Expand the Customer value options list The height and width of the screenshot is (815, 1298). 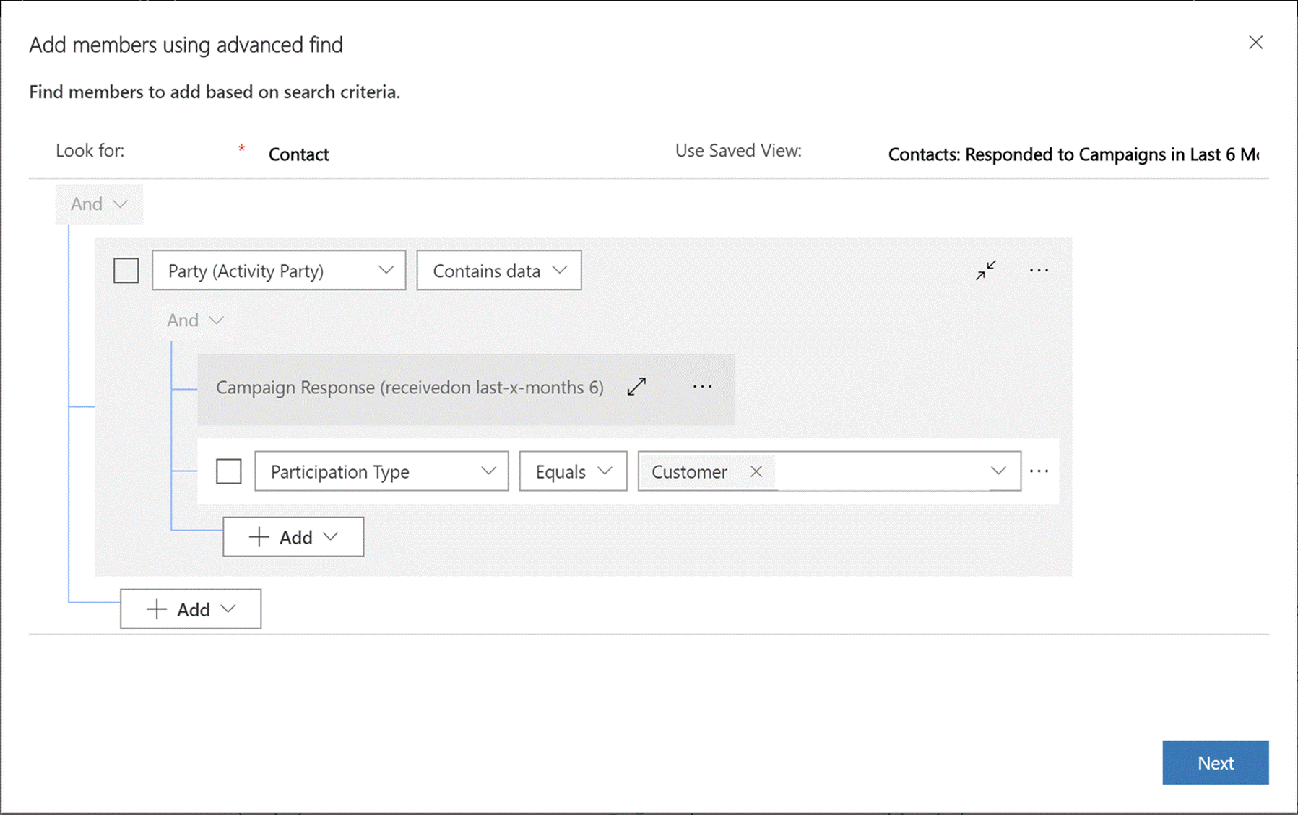coord(998,471)
